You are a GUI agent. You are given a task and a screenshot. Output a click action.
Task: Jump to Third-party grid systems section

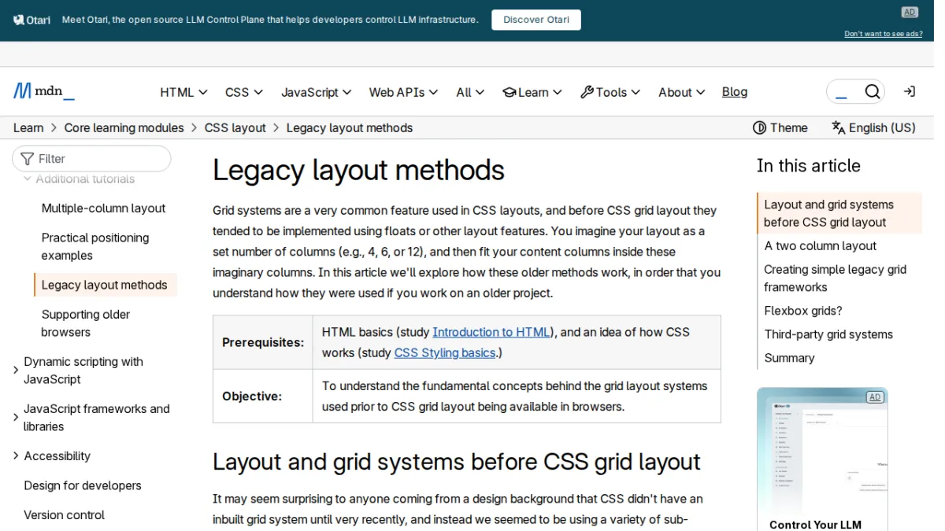[x=828, y=334]
